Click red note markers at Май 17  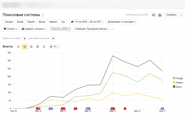point(113,109)
